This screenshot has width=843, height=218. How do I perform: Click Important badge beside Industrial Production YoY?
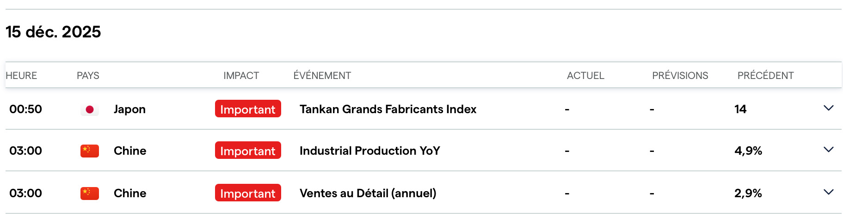[x=248, y=151]
